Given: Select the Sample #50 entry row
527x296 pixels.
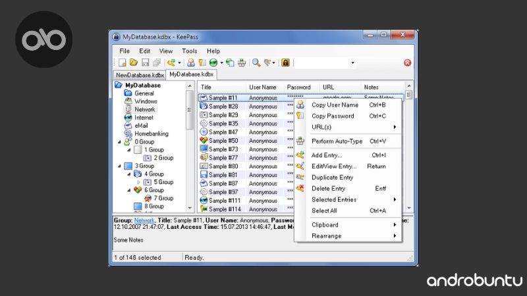Looking at the screenshot, I should 246,141.
